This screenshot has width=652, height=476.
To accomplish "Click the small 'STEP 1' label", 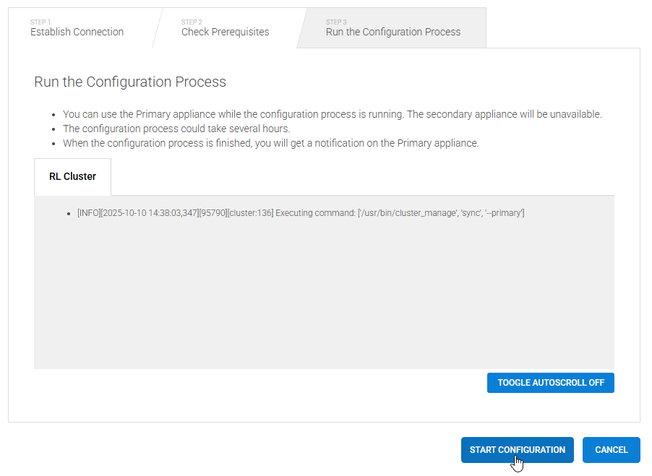I will [x=40, y=22].
